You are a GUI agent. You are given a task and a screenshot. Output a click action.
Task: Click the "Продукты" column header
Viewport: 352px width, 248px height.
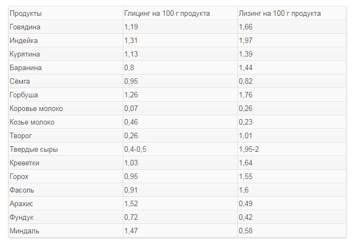pyautogui.click(x=26, y=13)
